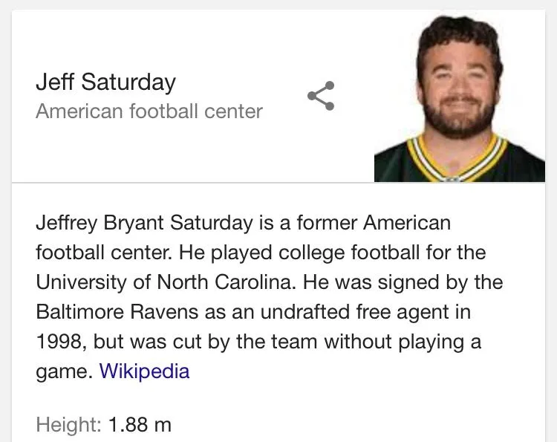Click the "Jeff Saturday" title heading
This screenshot has width=557, height=442.
coord(105,82)
